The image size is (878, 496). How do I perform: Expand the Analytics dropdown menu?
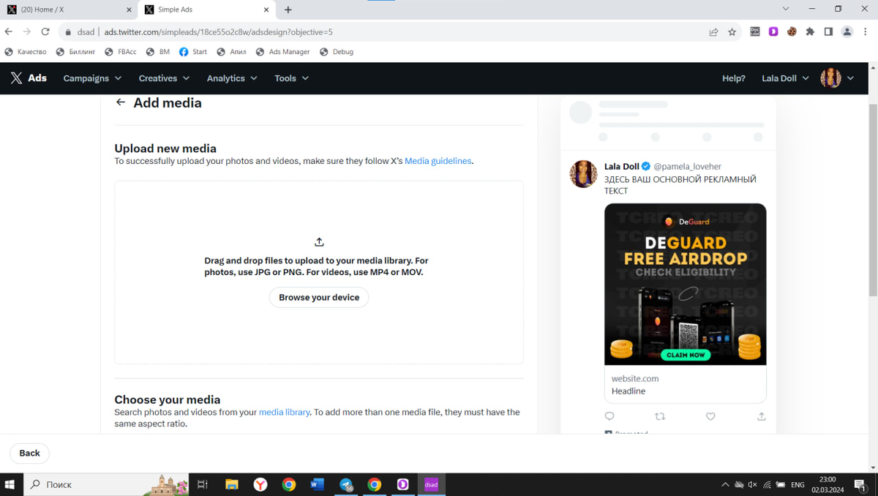[232, 78]
